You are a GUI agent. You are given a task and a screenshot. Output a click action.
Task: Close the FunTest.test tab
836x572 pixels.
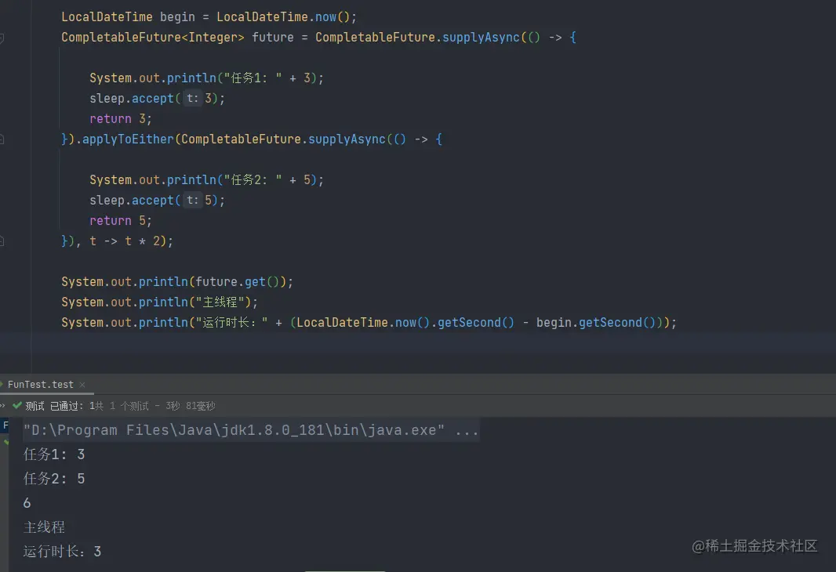click(x=82, y=385)
